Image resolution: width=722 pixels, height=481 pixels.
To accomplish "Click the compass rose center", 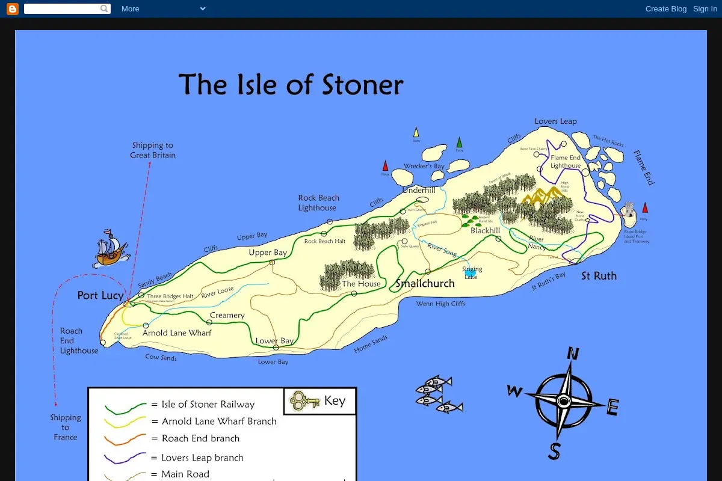I will coord(563,400).
